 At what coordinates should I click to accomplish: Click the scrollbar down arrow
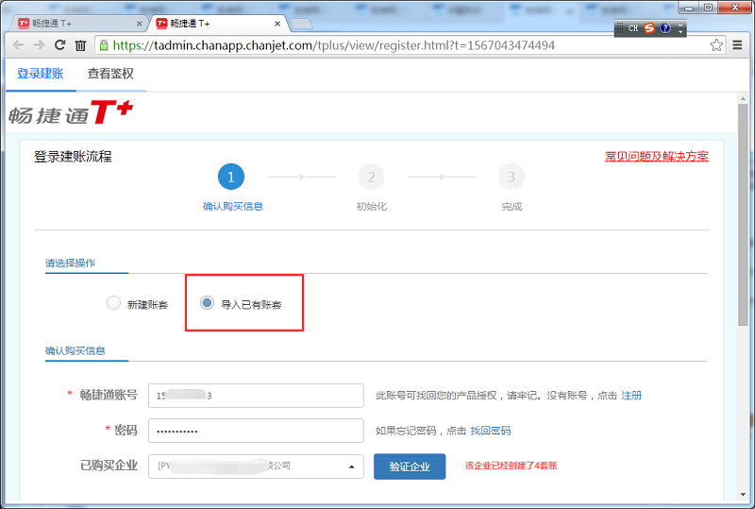[743, 495]
